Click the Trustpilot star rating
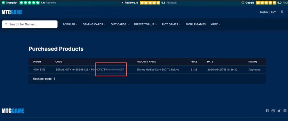288x121 pixels. click(29, 3)
